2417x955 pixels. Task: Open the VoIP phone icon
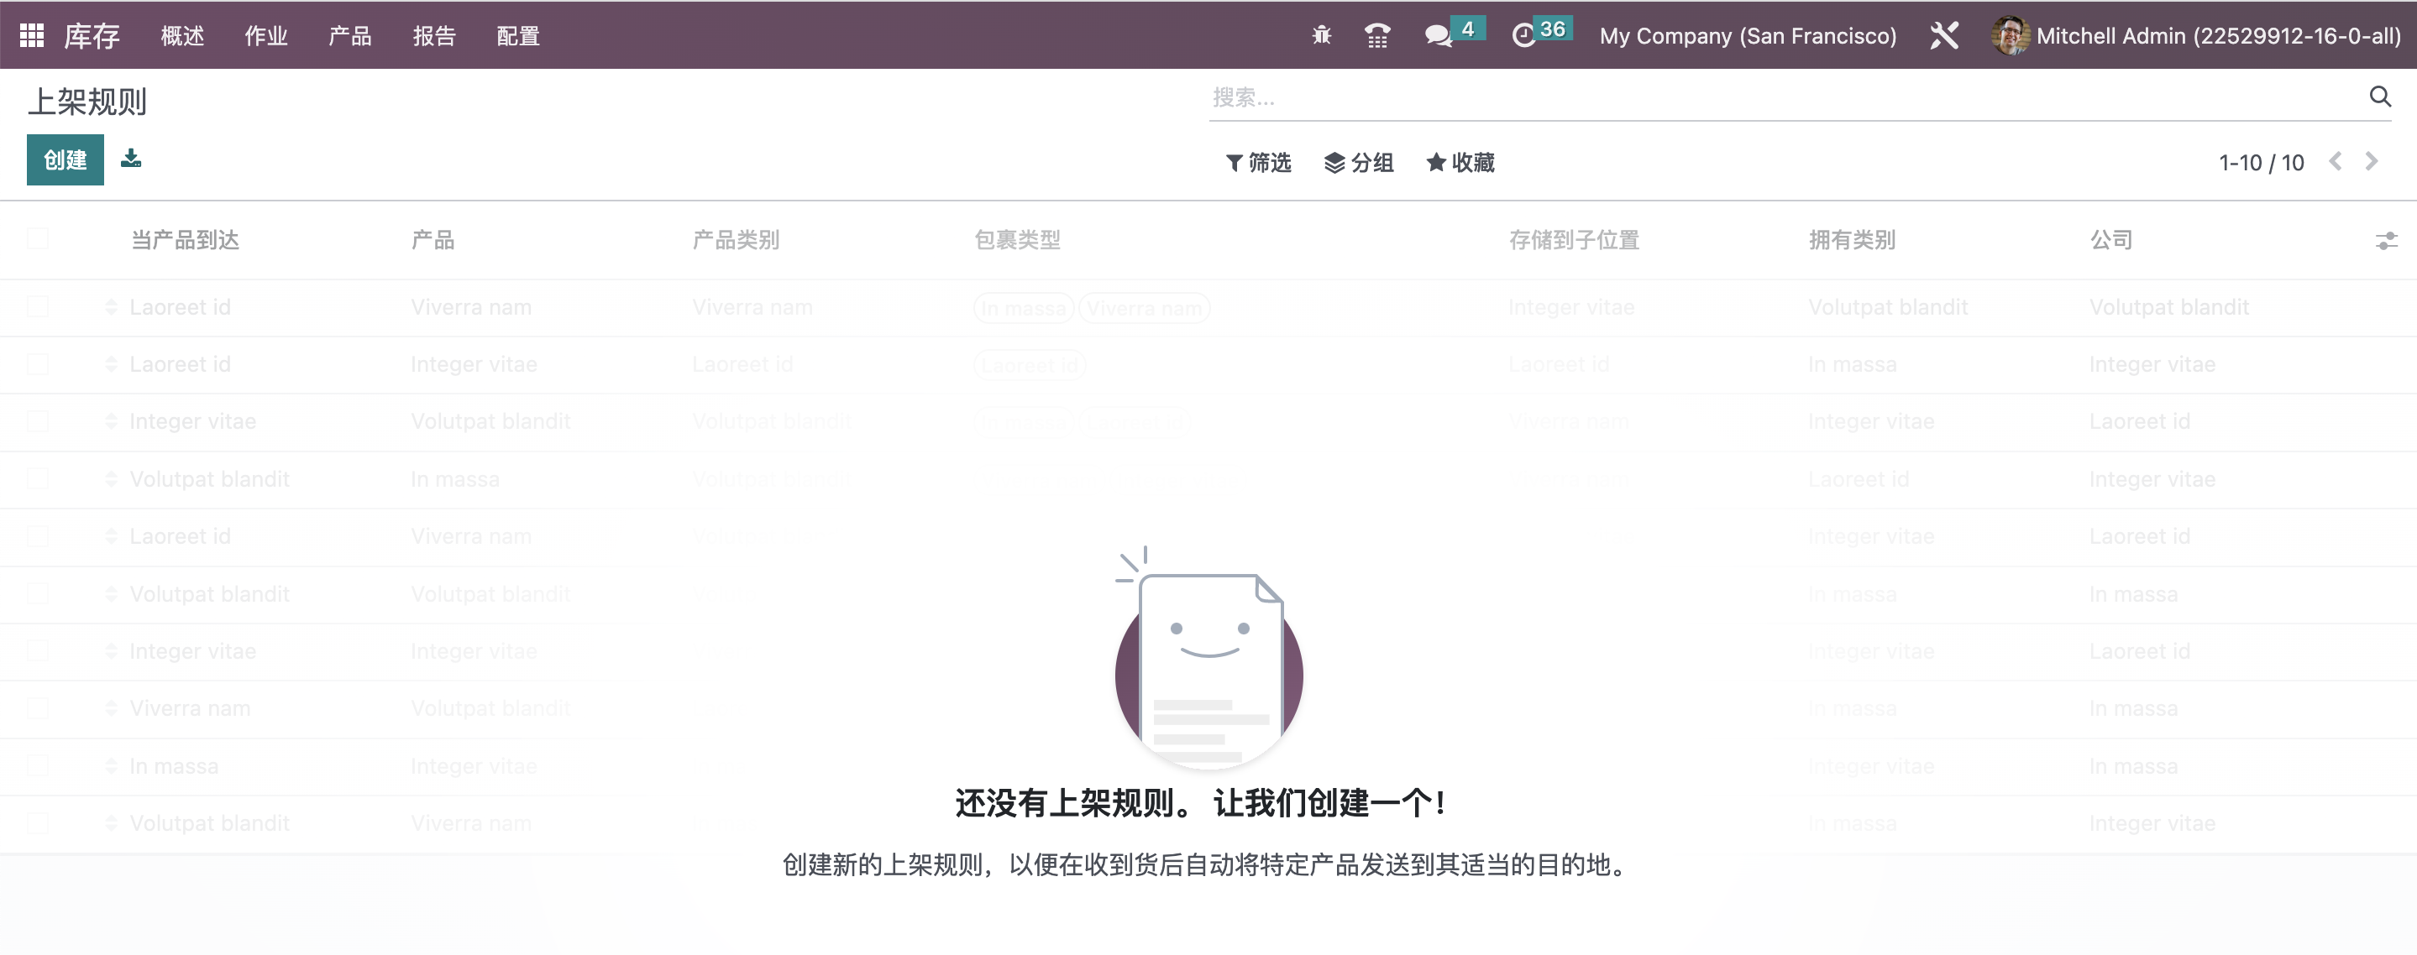1376,35
